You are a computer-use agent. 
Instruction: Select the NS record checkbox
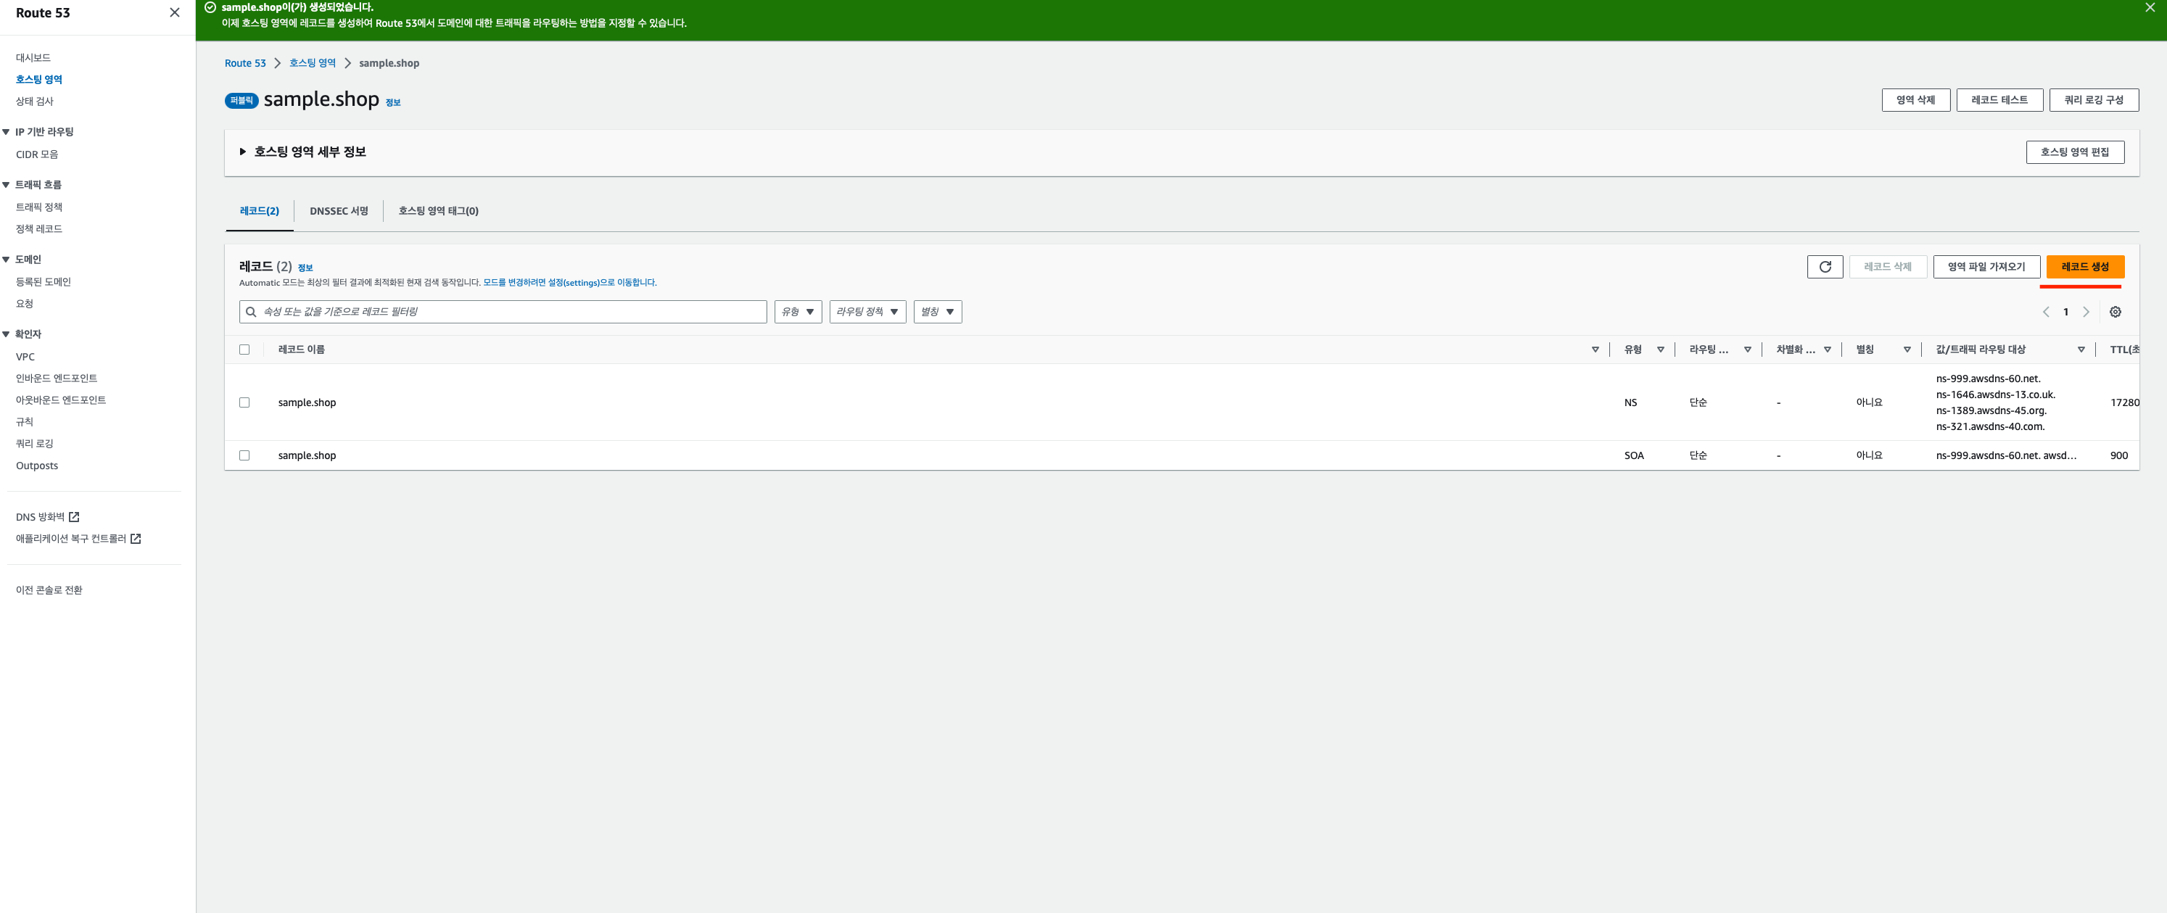point(245,402)
